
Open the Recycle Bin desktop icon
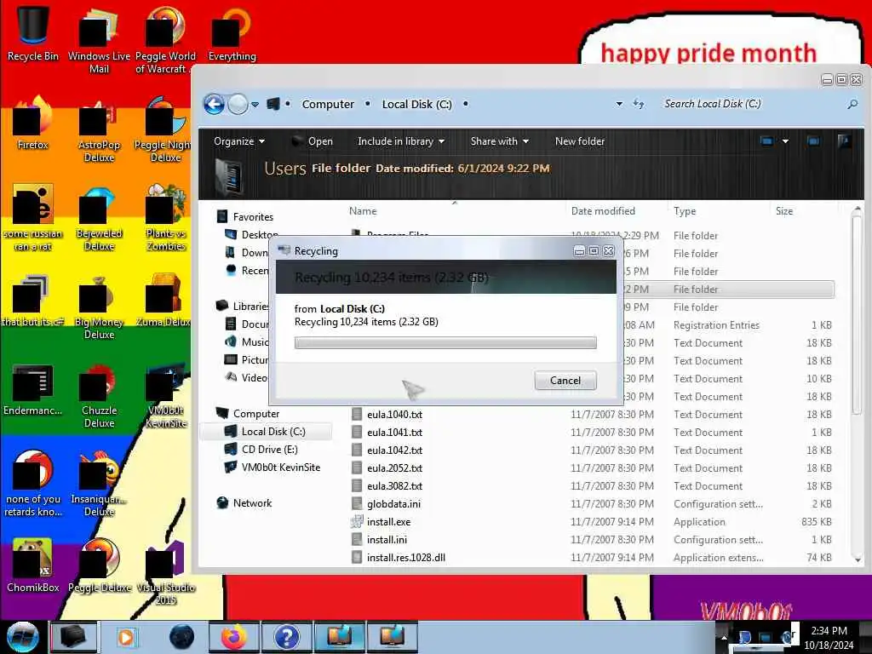33,32
